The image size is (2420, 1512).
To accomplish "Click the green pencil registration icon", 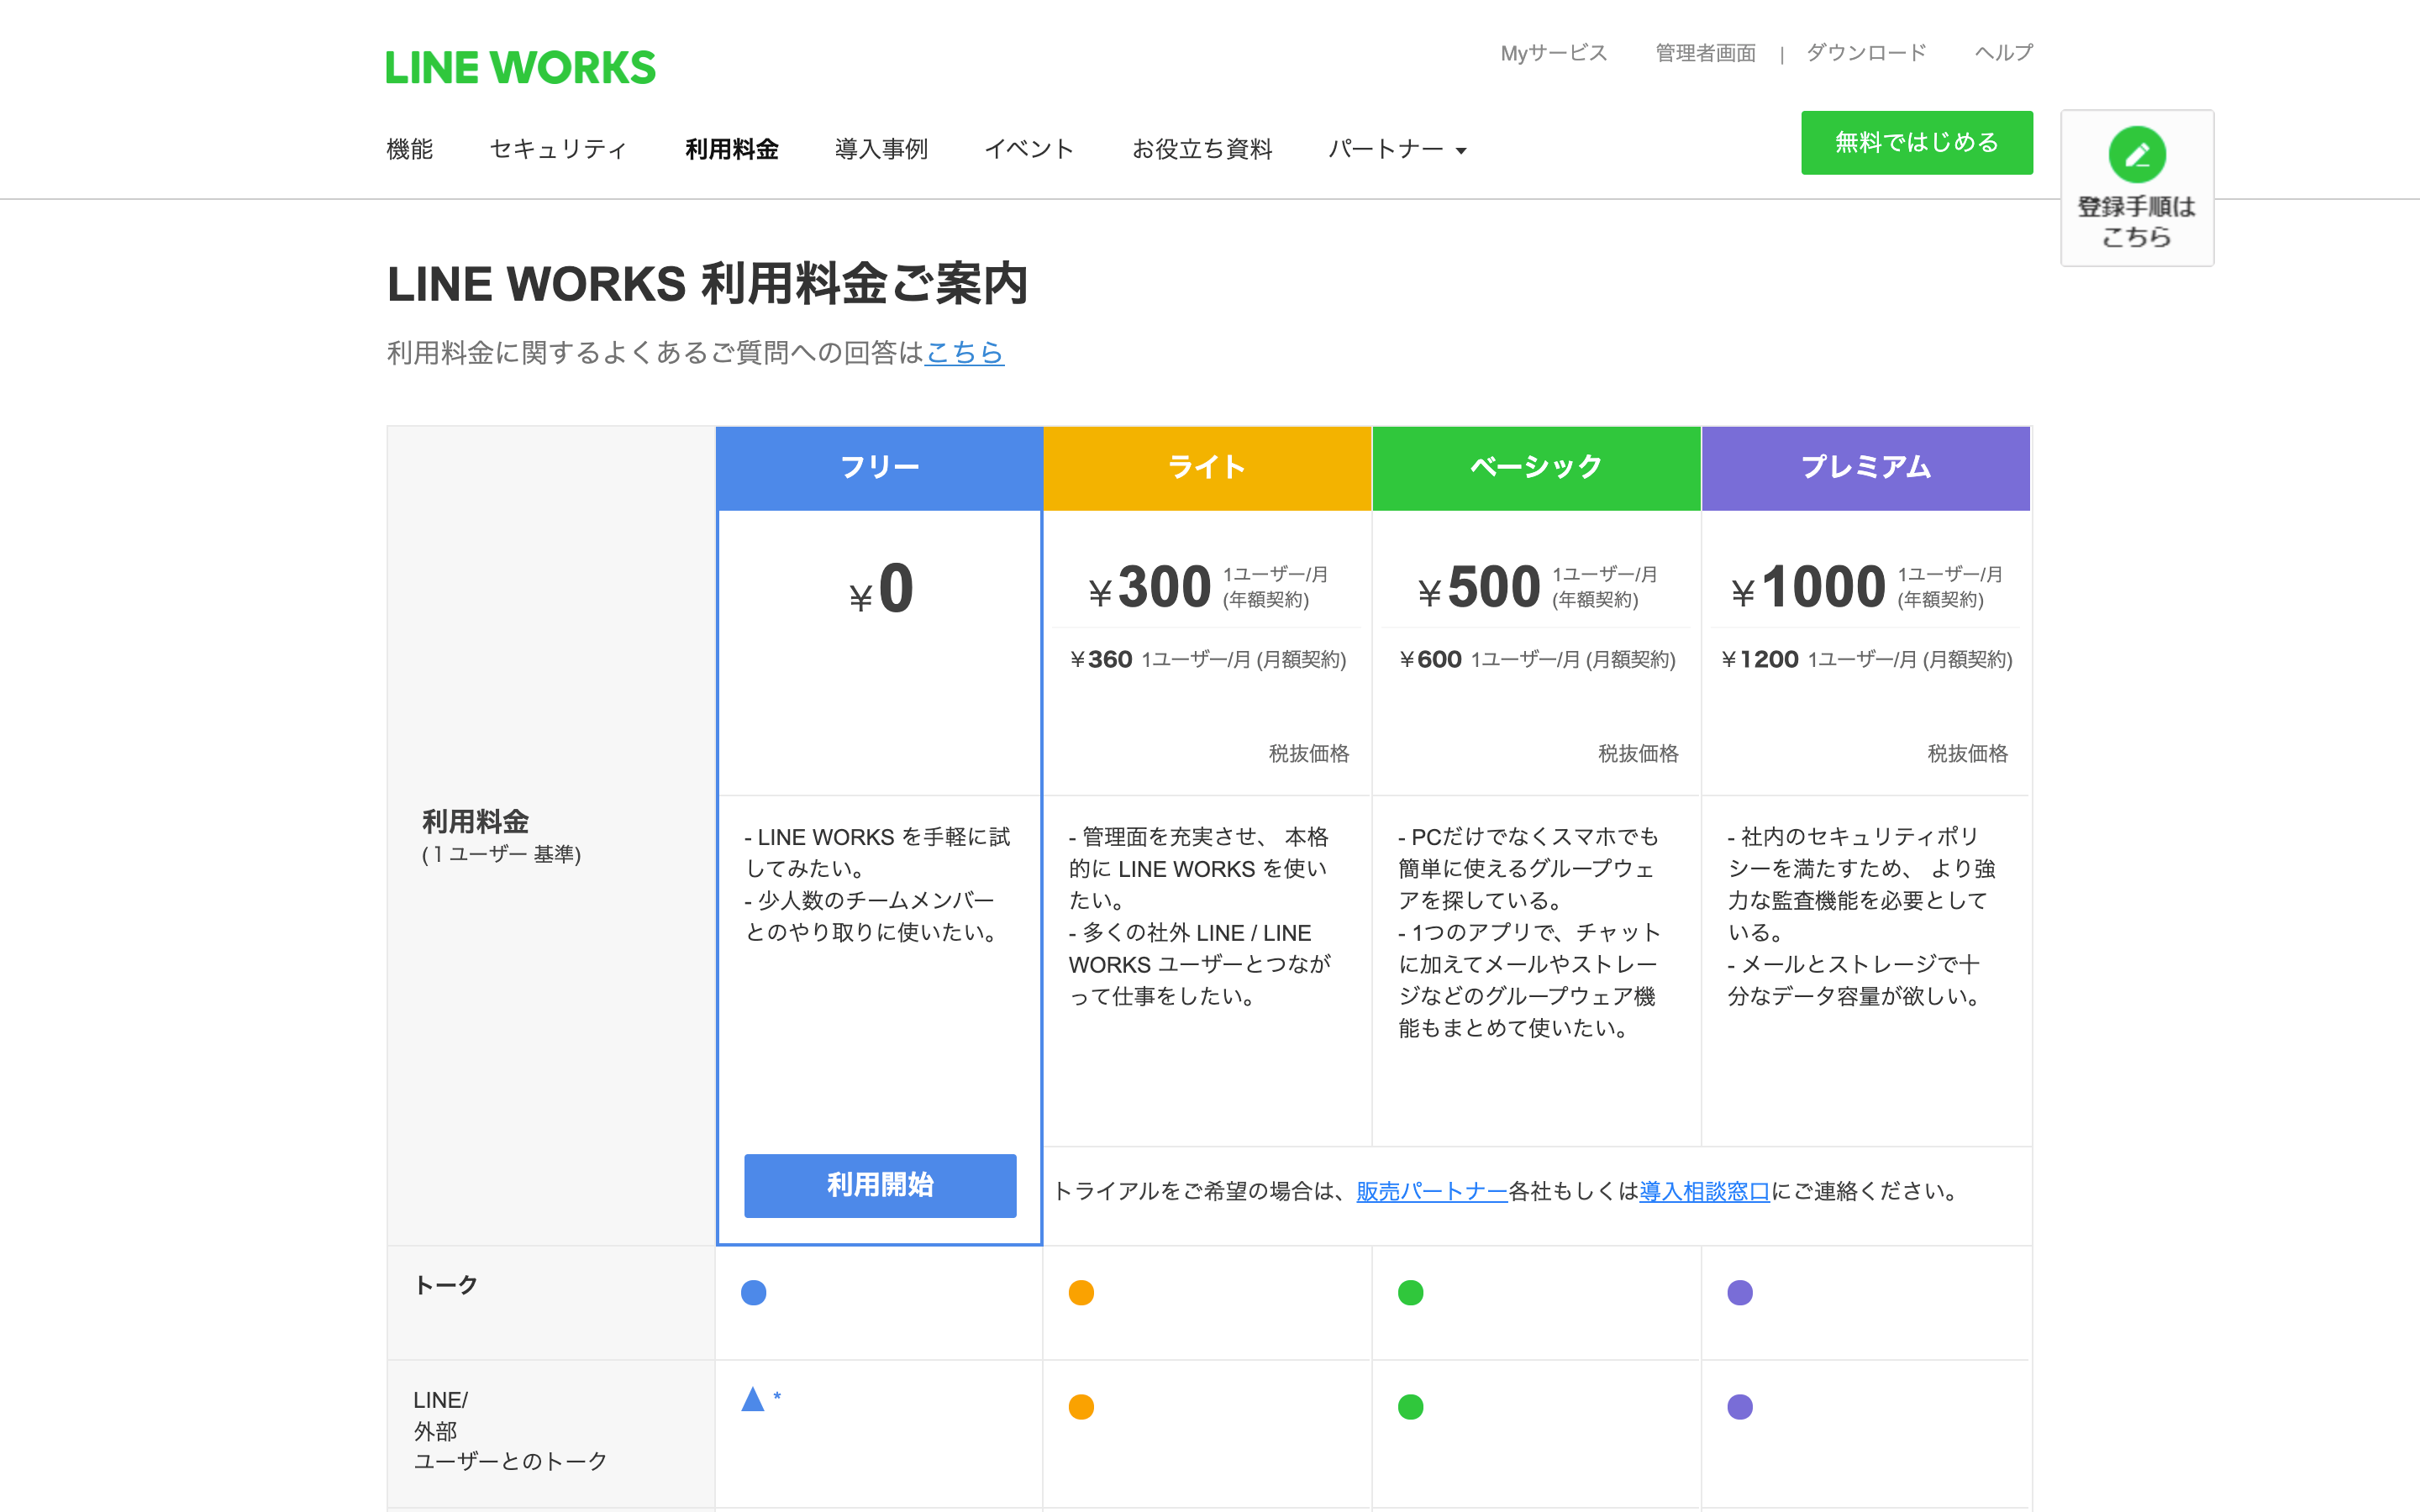I will point(2137,155).
